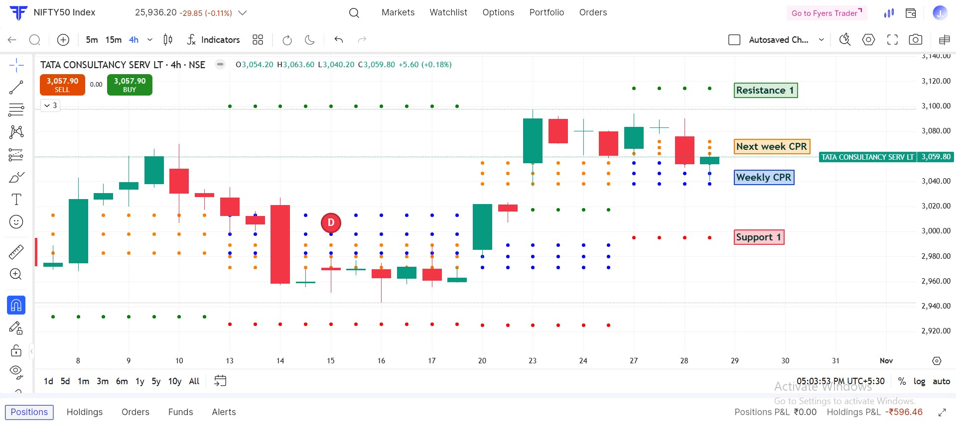Expand the bottom panel with the arrow icon
The width and height of the screenshot is (956, 429).
tap(942, 413)
